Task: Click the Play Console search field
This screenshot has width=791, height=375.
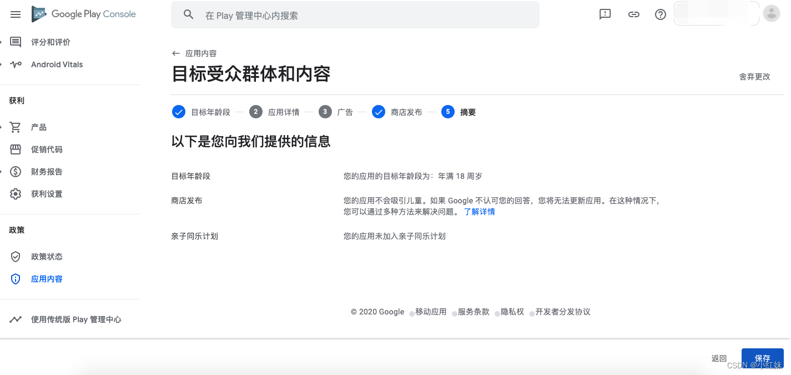Action: (x=355, y=14)
